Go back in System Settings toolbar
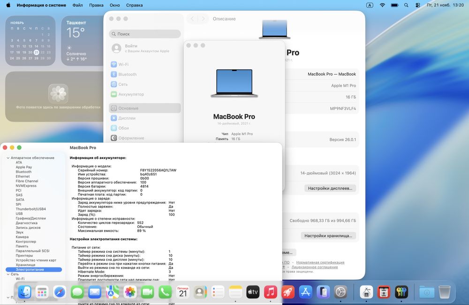The height and width of the screenshot is (305, 469). point(192,19)
